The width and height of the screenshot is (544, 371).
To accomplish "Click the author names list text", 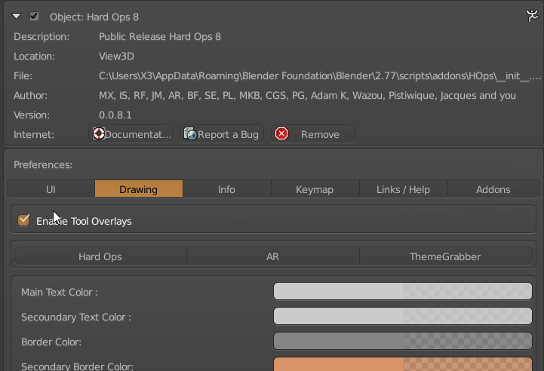I will [x=307, y=95].
